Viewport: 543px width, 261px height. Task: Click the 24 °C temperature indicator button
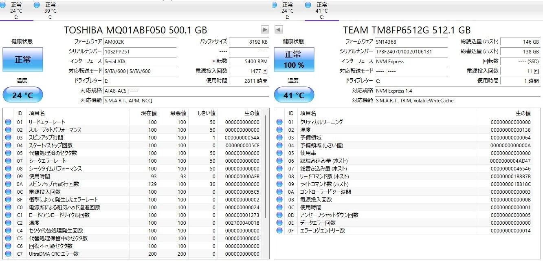(x=22, y=95)
